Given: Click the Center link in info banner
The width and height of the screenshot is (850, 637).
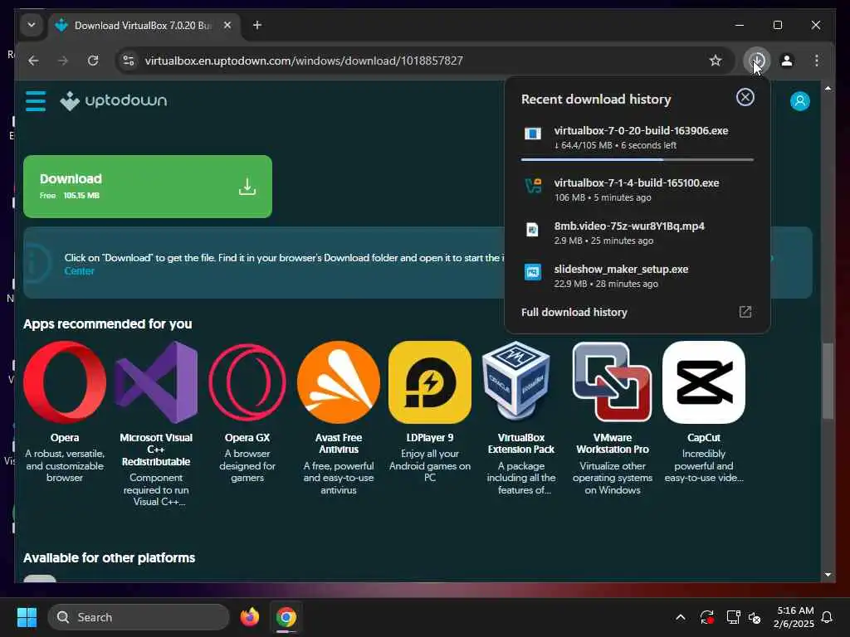Looking at the screenshot, I should tap(79, 271).
